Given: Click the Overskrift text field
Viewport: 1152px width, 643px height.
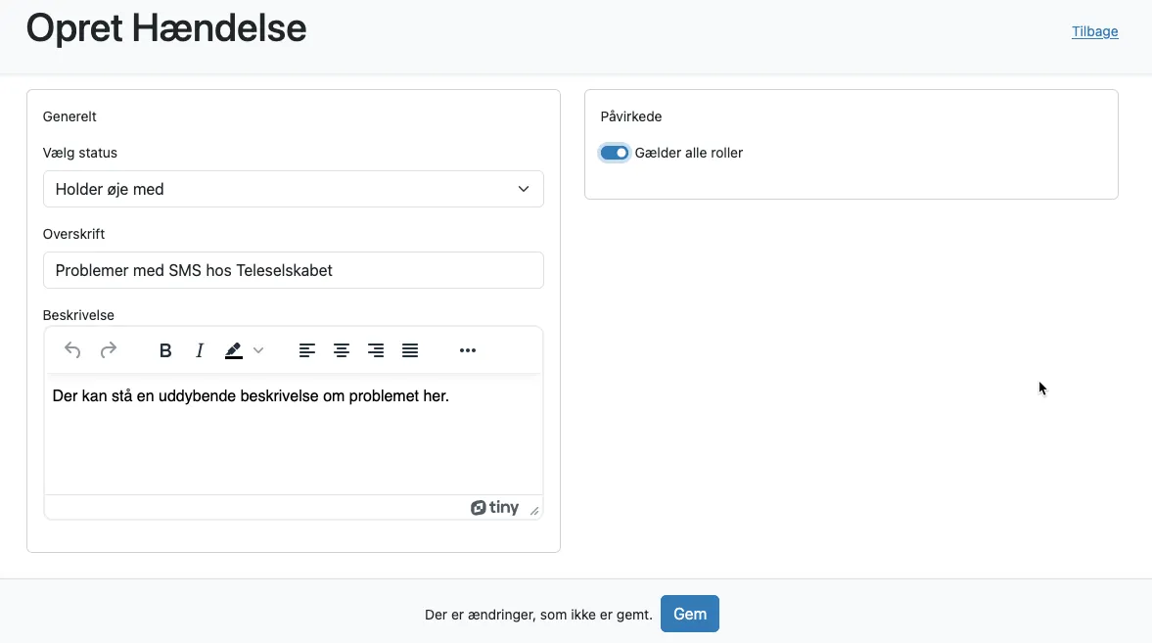Looking at the screenshot, I should (x=293, y=270).
